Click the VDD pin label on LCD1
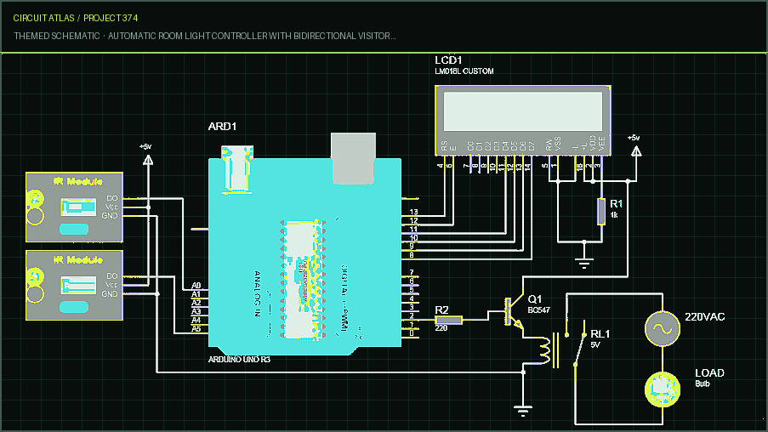 click(593, 143)
